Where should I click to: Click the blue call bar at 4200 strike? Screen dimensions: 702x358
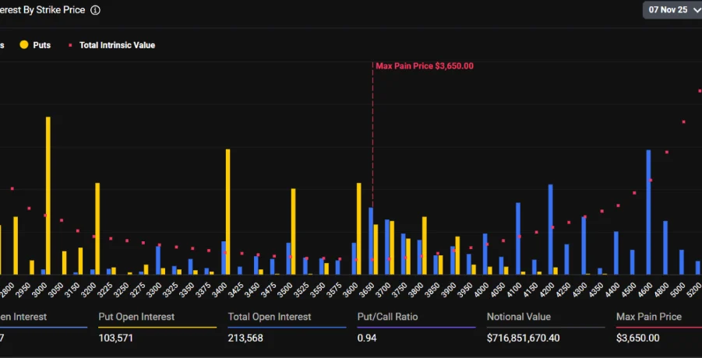[550, 229]
